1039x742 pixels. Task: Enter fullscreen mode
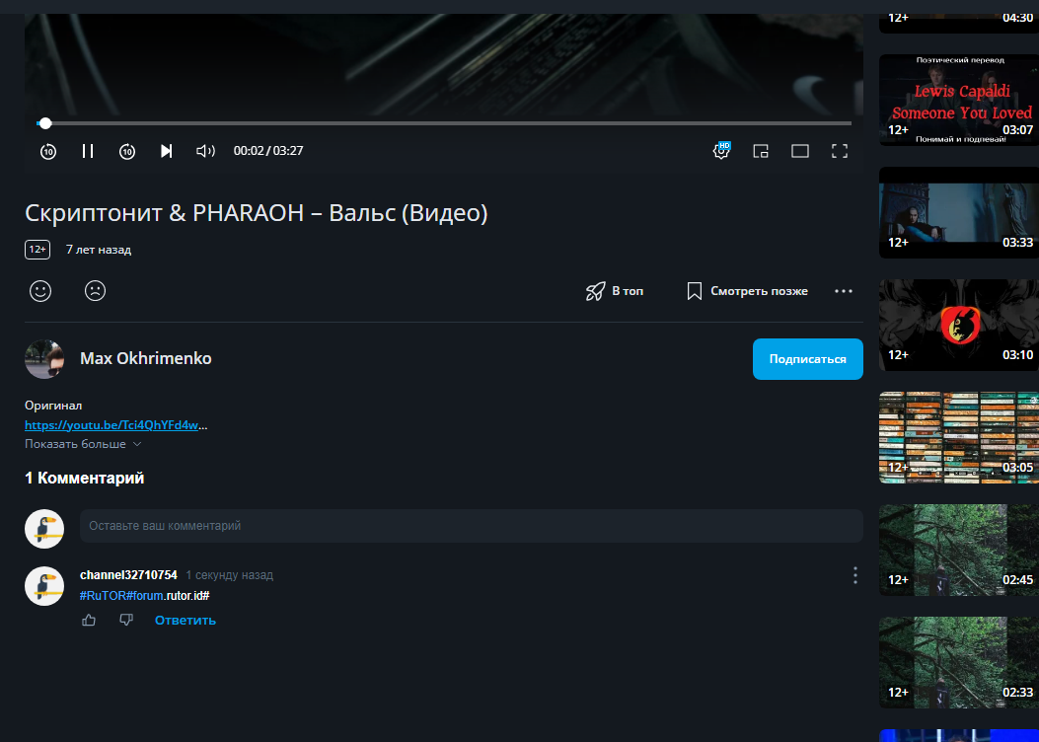tap(840, 151)
